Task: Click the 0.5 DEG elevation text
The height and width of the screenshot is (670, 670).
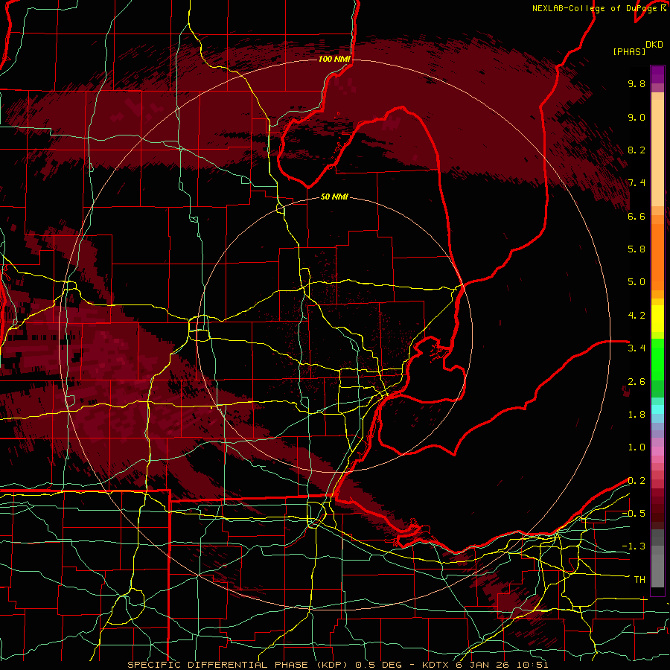Action: point(379,665)
